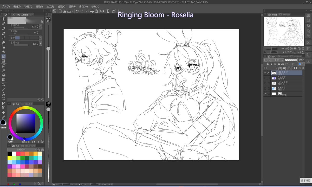312x187 pixels.
Task: Click zoom out minus in Navigator
Action: [x=288, y=49]
